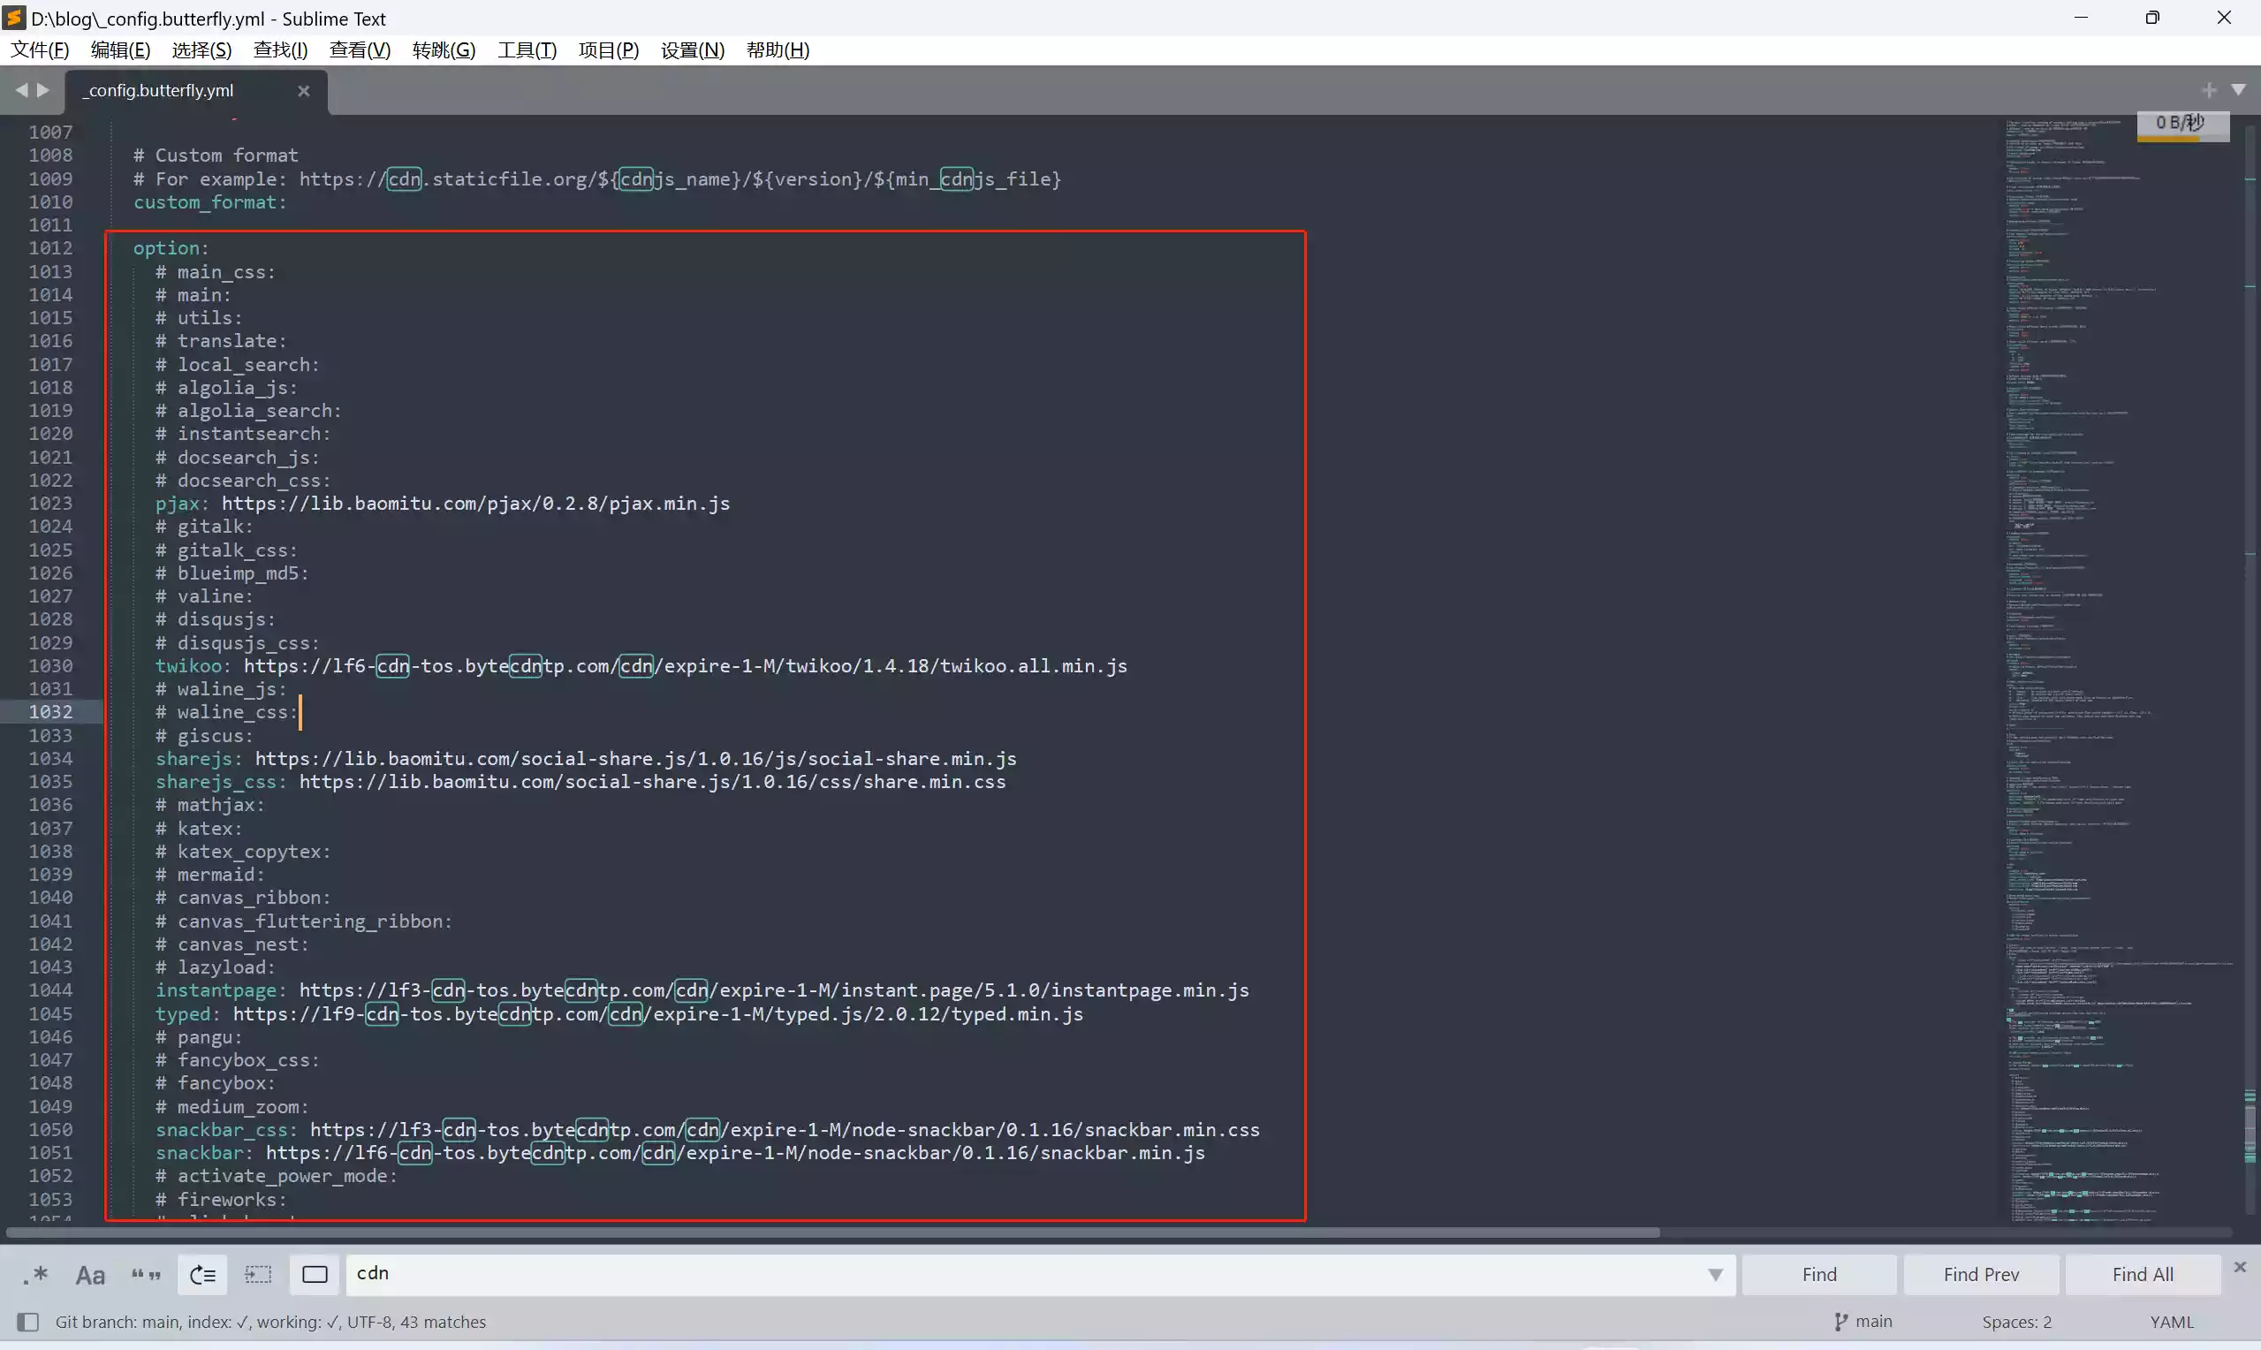Screen dimensions: 2261x1350
Task: Click the minimap code overview
Action: tap(2119, 670)
